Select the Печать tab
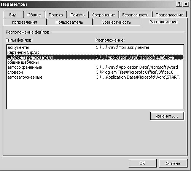191x171 pixels. (x=78, y=15)
